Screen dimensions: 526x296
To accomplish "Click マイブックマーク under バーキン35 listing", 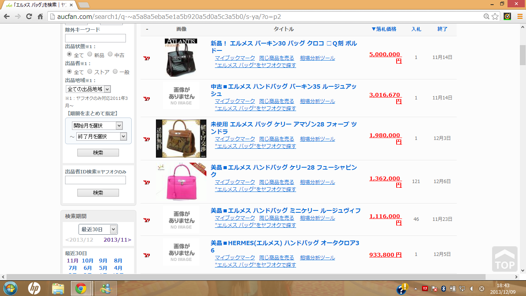I will coord(235,101).
